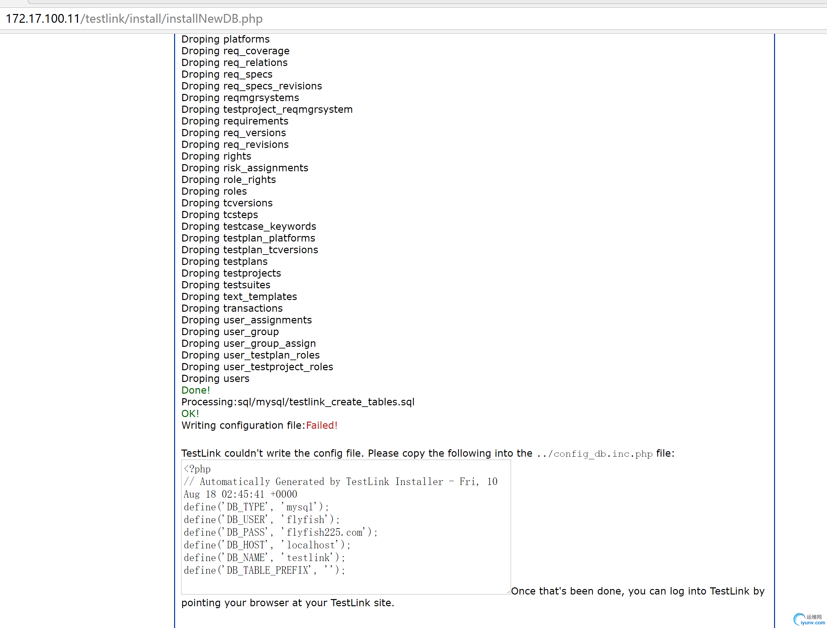Viewport: 827px width, 628px height.
Task: Click the green 'OK!' status text
Action: point(190,414)
